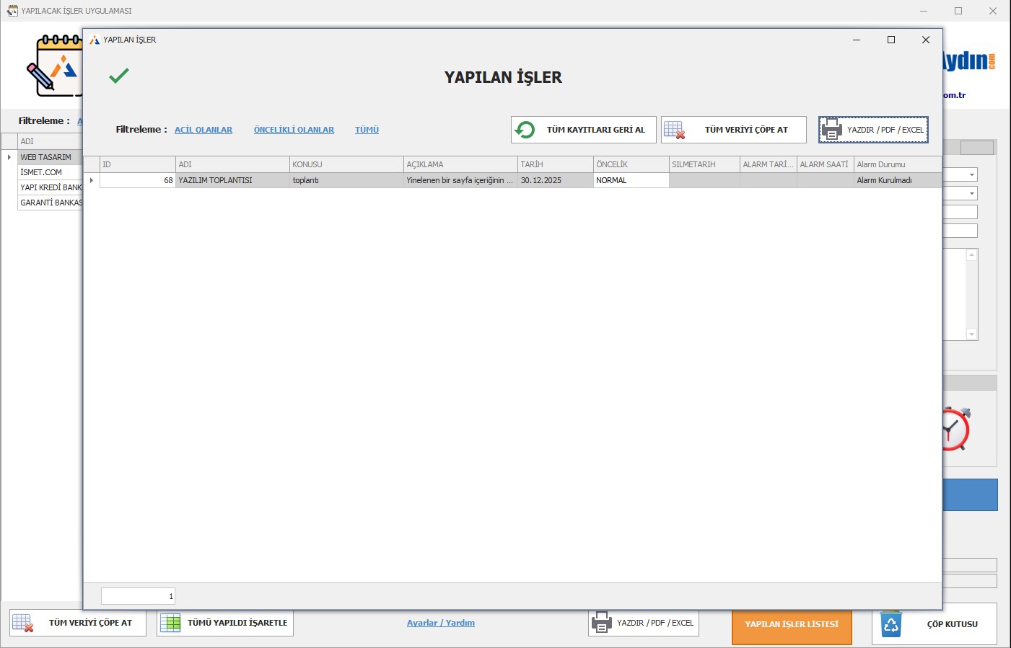Screen dimensions: 1011x648
Task: Click the row indicator arrow for ID 68
Action: [x=92, y=180]
